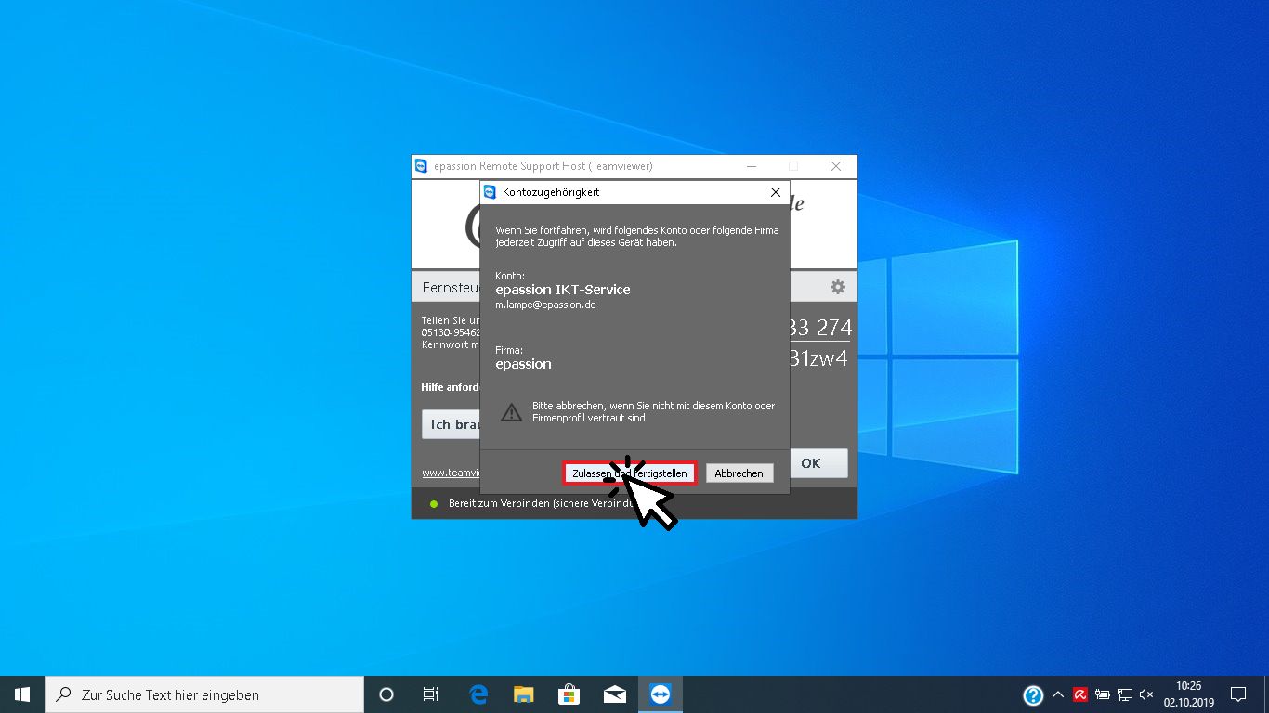Click the battery power tray icon
This screenshot has width=1269, height=713.
pyautogui.click(x=1103, y=694)
